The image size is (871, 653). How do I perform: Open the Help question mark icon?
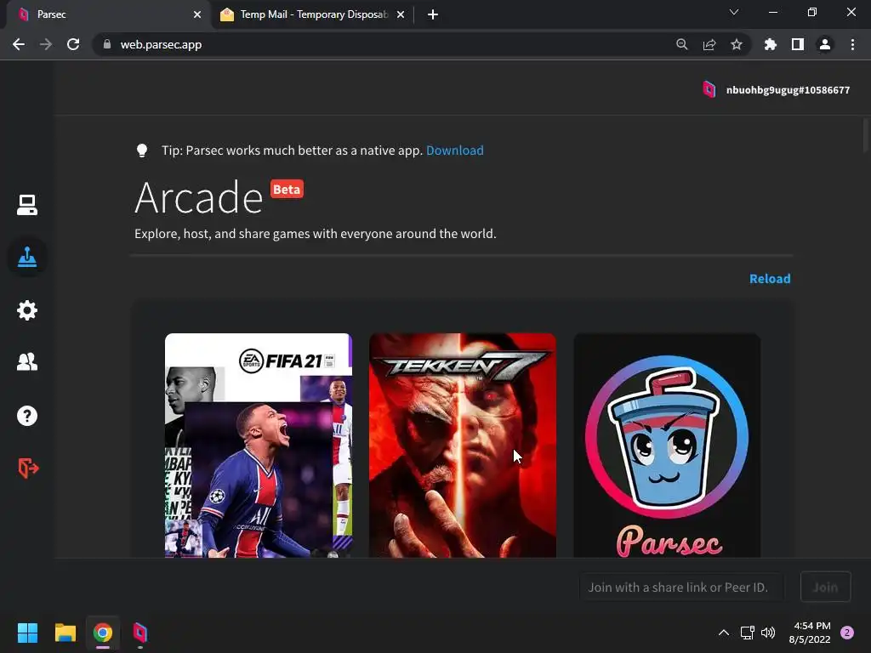(x=26, y=415)
